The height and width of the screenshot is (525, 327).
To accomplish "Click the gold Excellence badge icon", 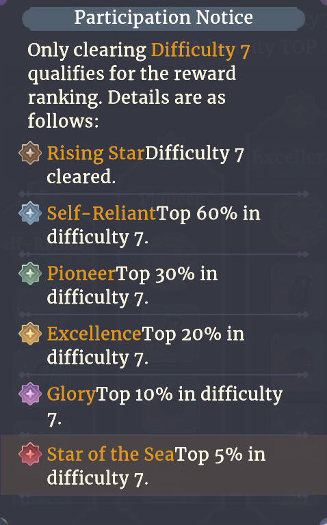I will click(30, 334).
